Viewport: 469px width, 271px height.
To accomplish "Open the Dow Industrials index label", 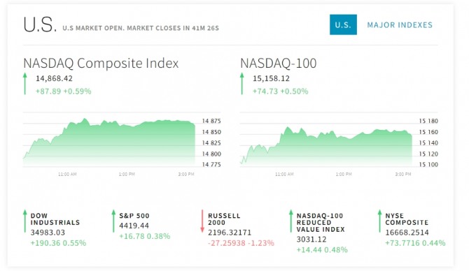I will point(55,219).
